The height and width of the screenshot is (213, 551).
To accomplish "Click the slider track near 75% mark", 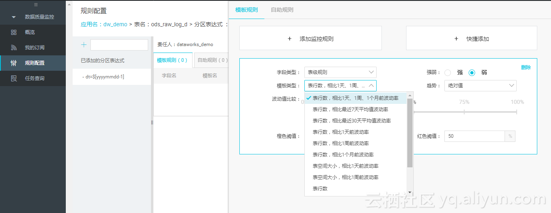I will [x=464, y=112].
